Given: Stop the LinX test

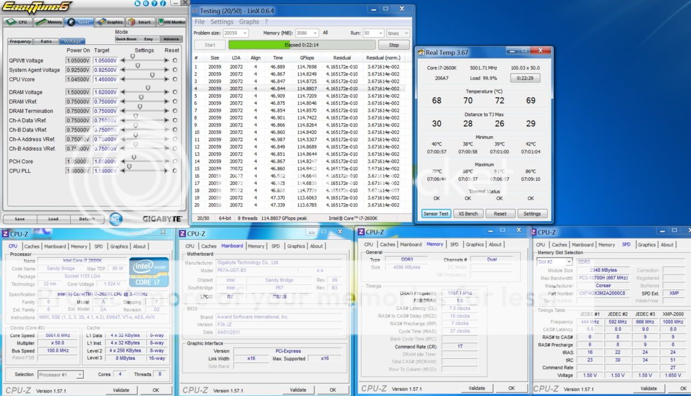Looking at the screenshot, I should point(393,45).
